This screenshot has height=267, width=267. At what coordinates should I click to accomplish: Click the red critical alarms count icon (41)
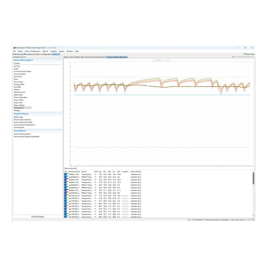pos(188,220)
